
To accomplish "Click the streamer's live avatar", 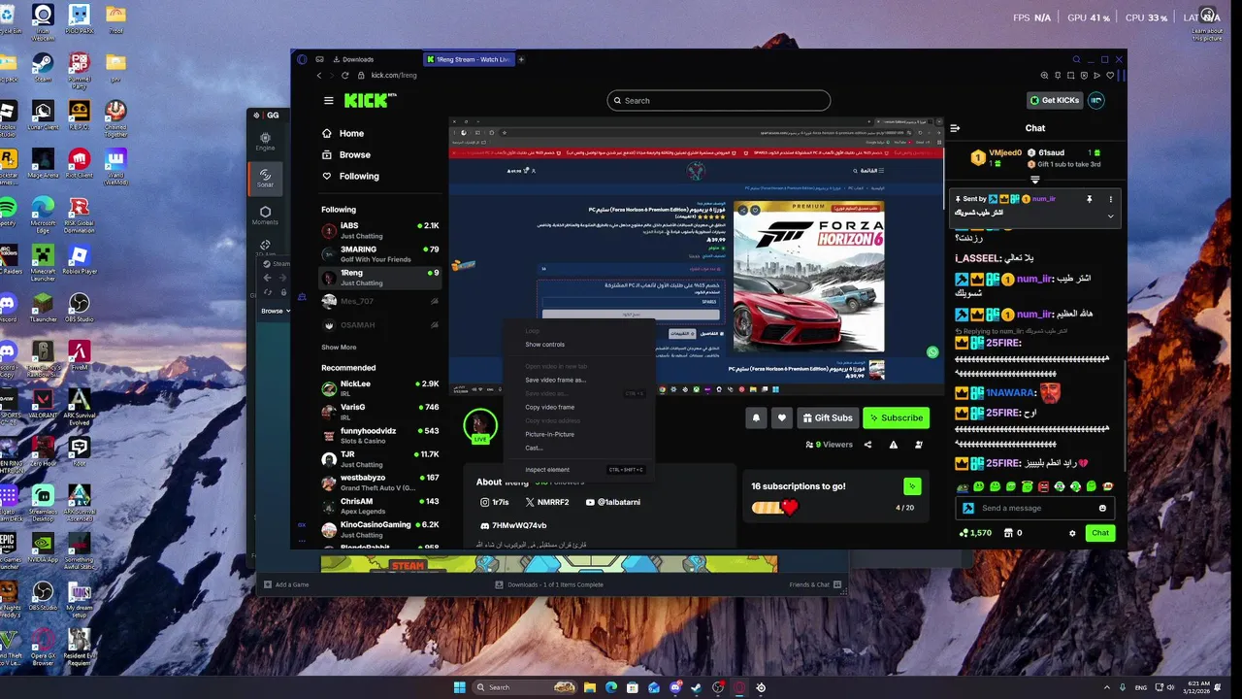I will (479, 425).
